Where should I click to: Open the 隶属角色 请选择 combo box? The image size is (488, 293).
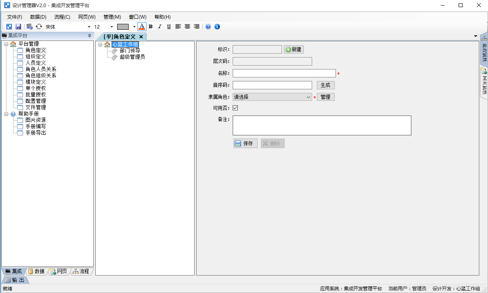(x=272, y=97)
